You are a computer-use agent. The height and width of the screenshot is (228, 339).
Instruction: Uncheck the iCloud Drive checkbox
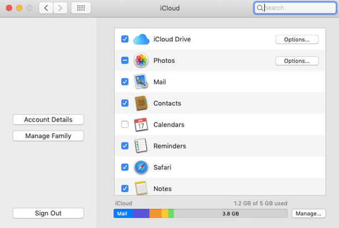[x=125, y=39]
